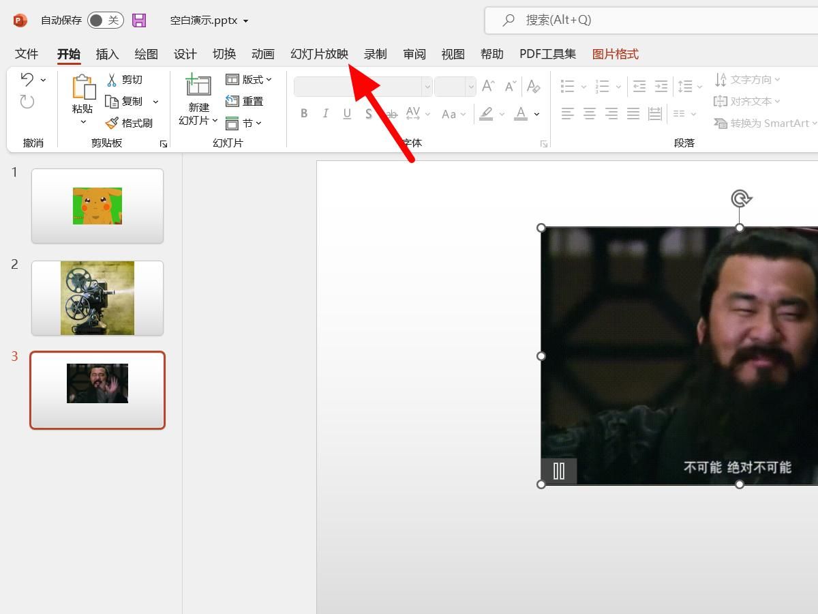Click the 新建幻灯片 icon

tap(198, 85)
